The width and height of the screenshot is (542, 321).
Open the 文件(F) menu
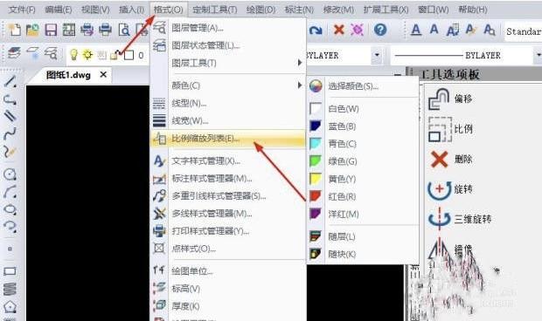(22, 10)
